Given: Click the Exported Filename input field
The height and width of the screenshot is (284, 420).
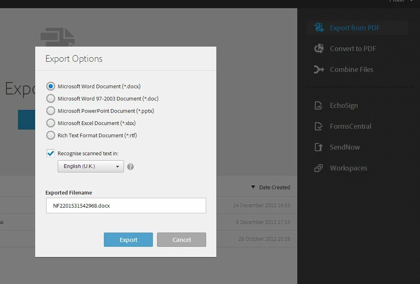Looking at the screenshot, I should click(x=126, y=206).
